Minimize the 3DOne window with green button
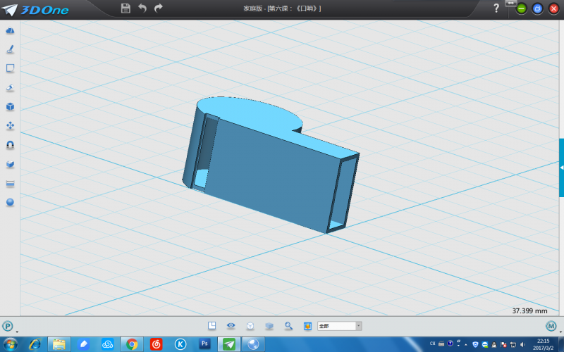564x352 pixels. (x=521, y=8)
